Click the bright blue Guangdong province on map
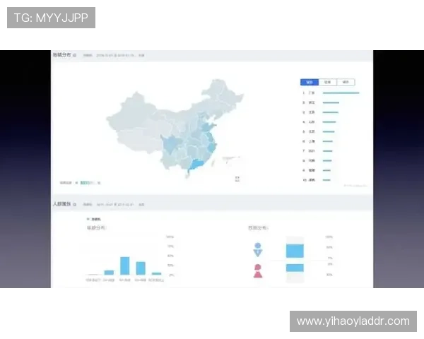Image resolution: width=424 pixels, height=339 pixels. pos(197,165)
